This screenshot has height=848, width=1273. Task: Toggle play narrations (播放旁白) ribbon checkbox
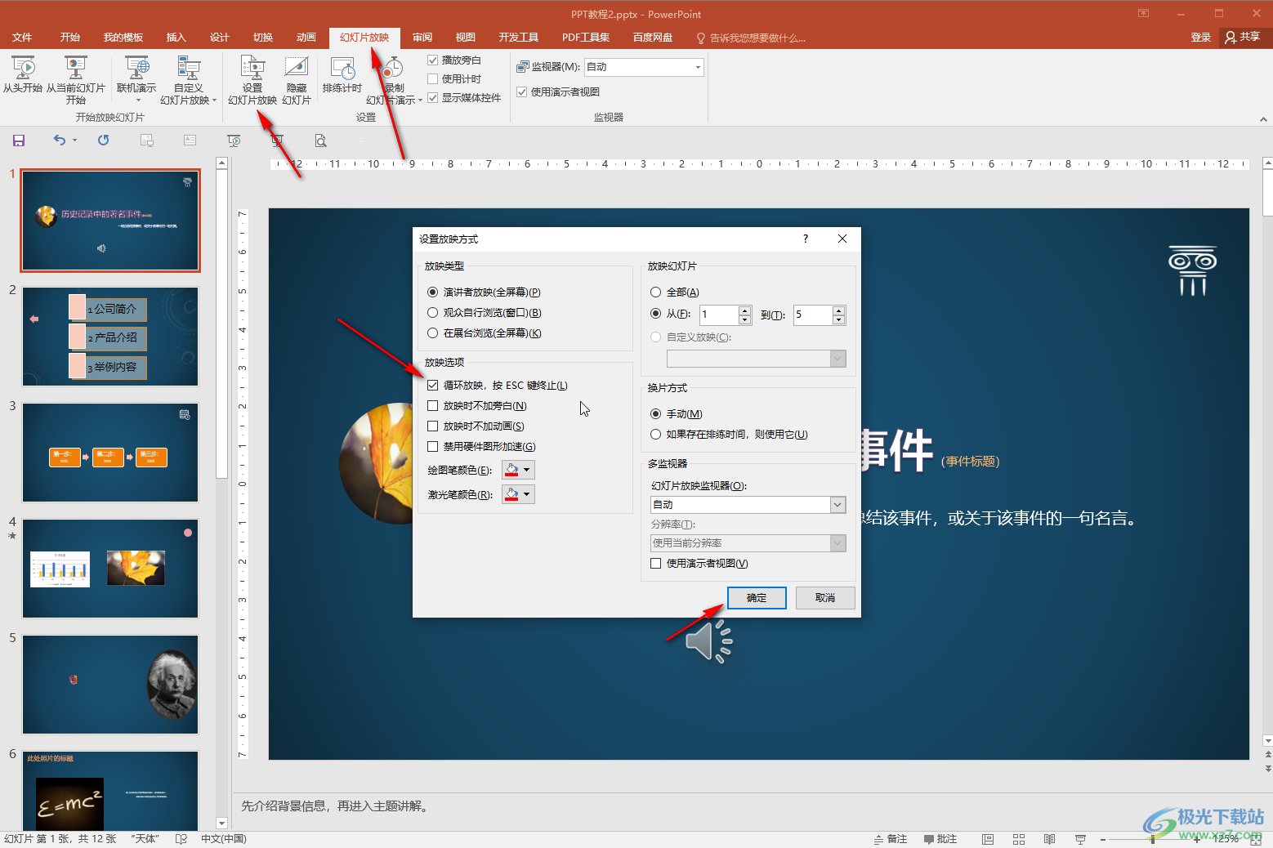(x=433, y=60)
